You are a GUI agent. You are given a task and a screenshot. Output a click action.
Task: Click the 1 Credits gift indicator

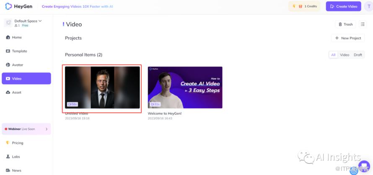point(304,6)
